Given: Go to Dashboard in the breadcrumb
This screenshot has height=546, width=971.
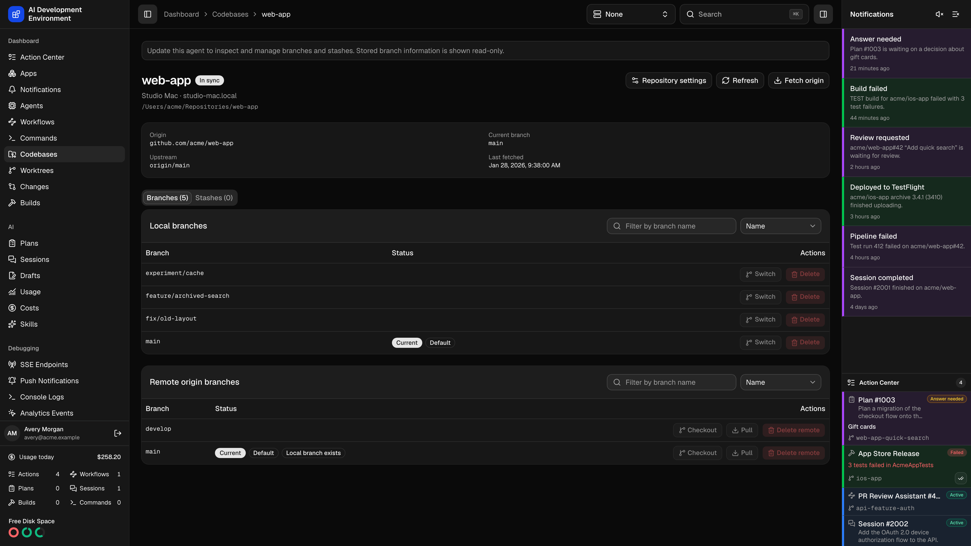Looking at the screenshot, I should 181,14.
